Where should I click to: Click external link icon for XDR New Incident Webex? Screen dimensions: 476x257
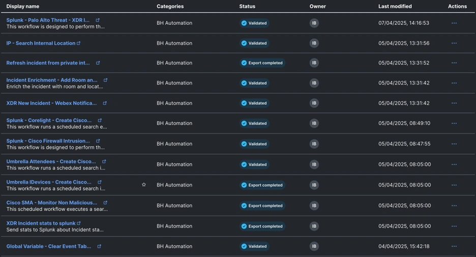[x=105, y=103]
